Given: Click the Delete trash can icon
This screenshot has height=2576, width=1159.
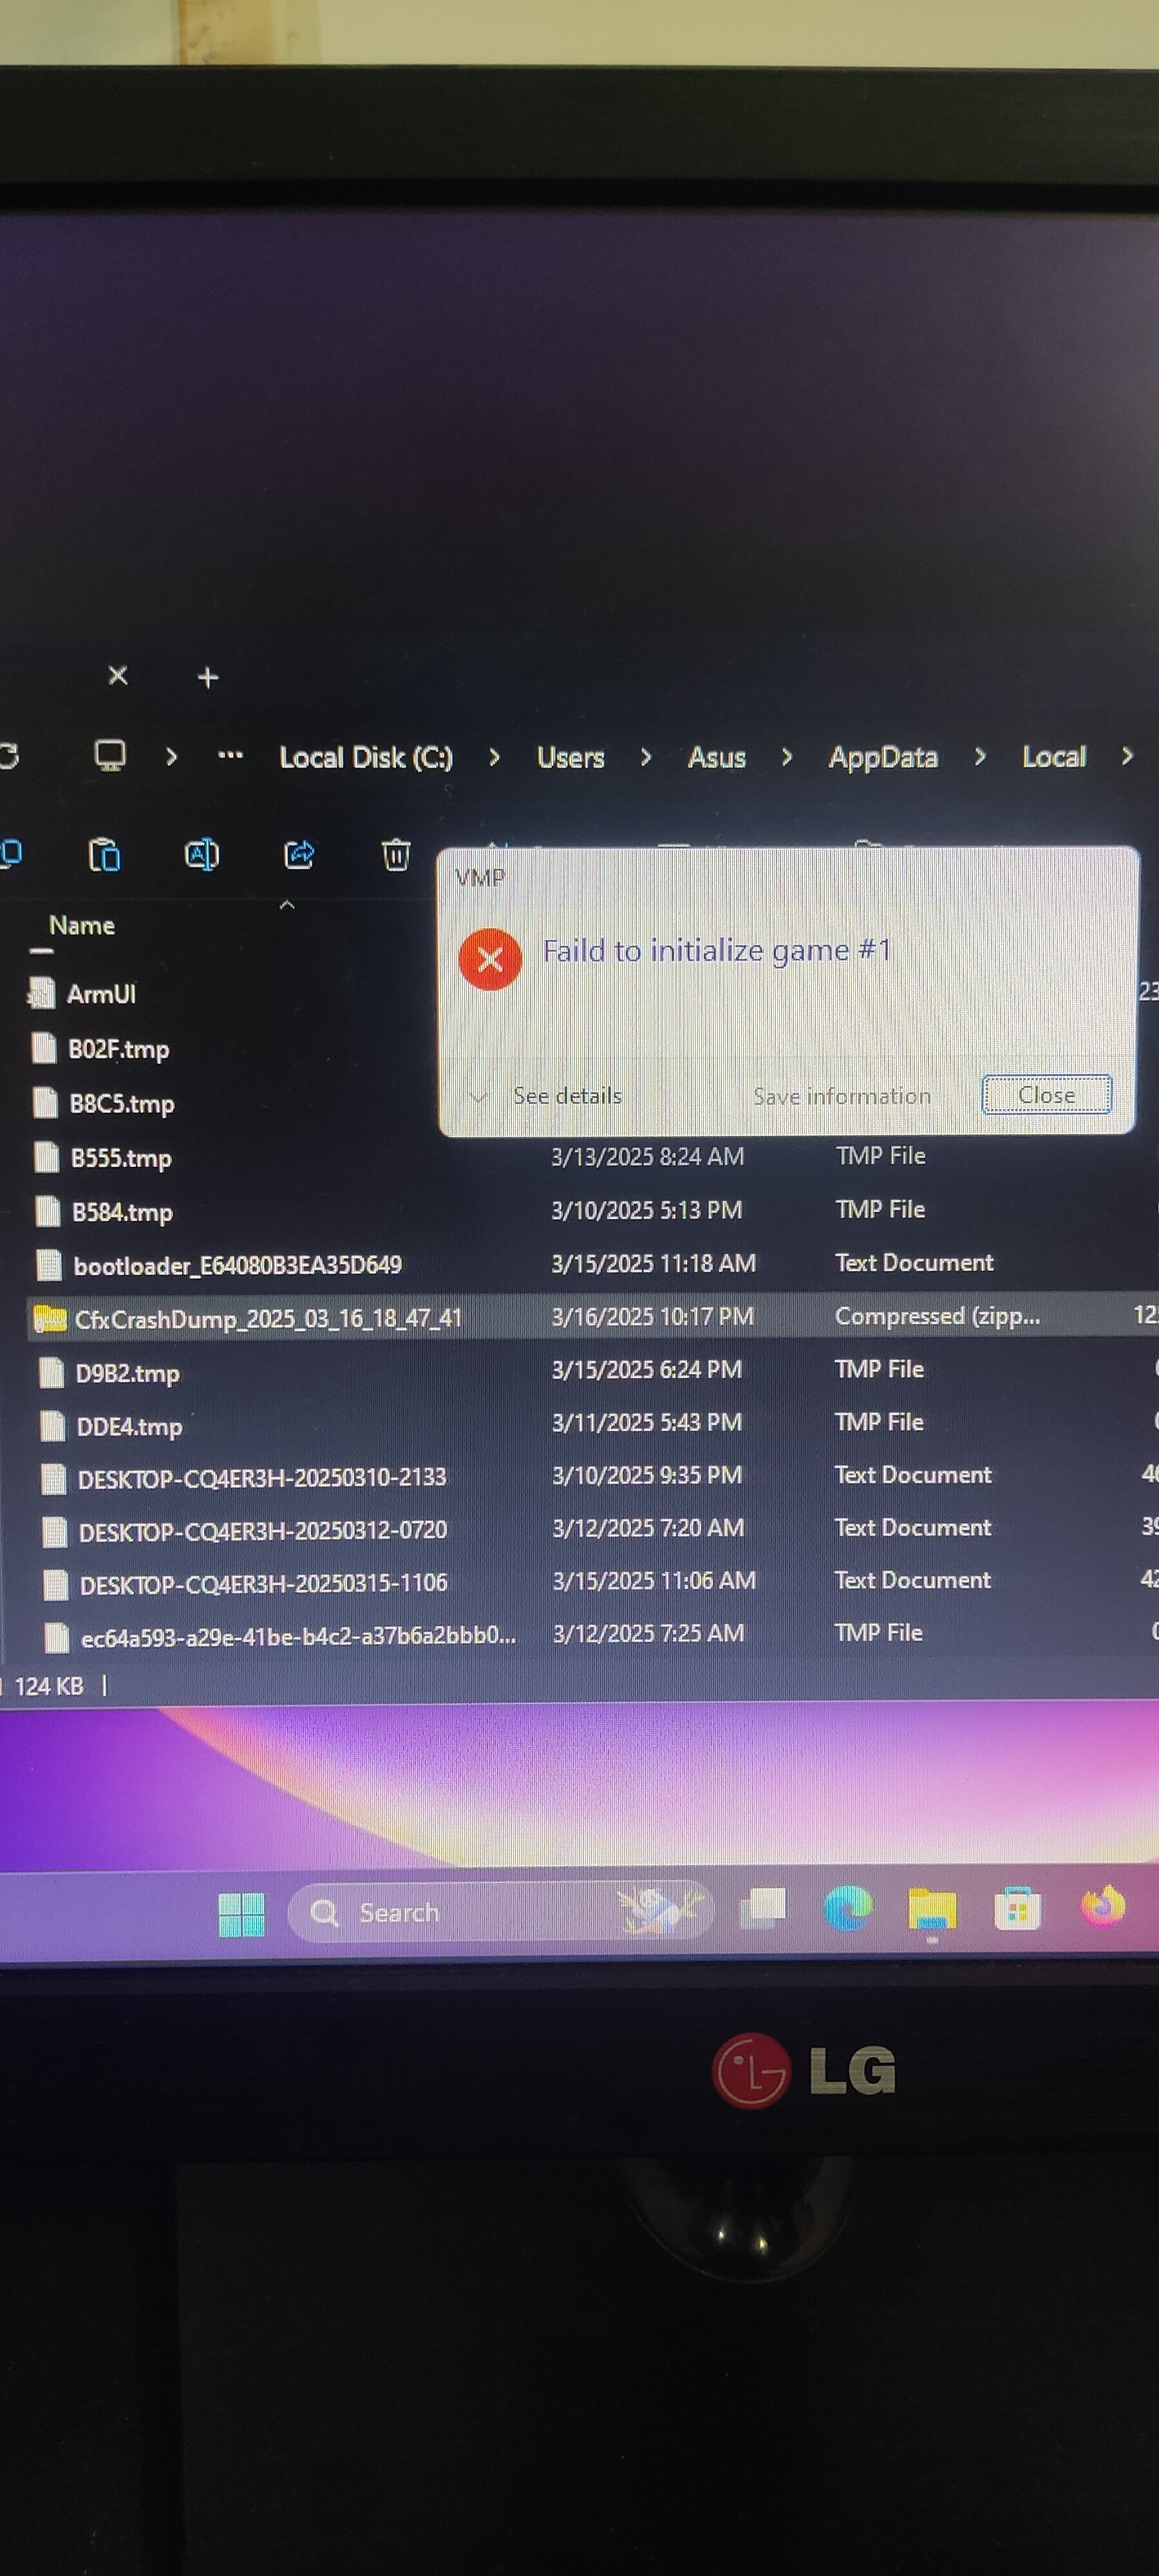Looking at the screenshot, I should [396, 855].
